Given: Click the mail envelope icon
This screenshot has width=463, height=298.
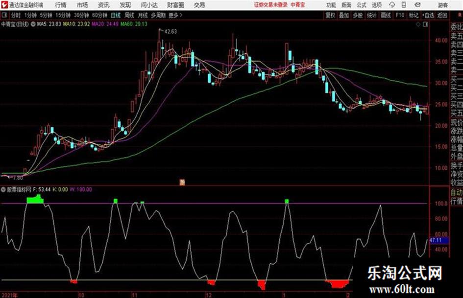Looking at the screenshot, I should click(x=417, y=5).
